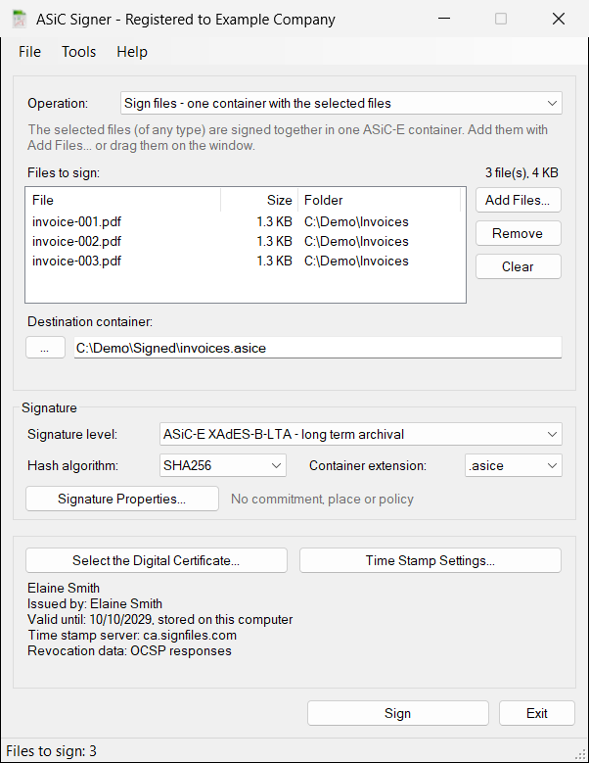Screen dimensions: 589x763
Task: Sort by the Folder column header
Action: click(x=379, y=200)
